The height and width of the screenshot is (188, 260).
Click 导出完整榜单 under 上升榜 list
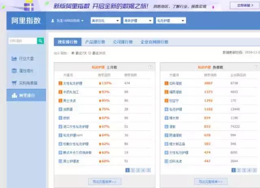(x=104, y=182)
